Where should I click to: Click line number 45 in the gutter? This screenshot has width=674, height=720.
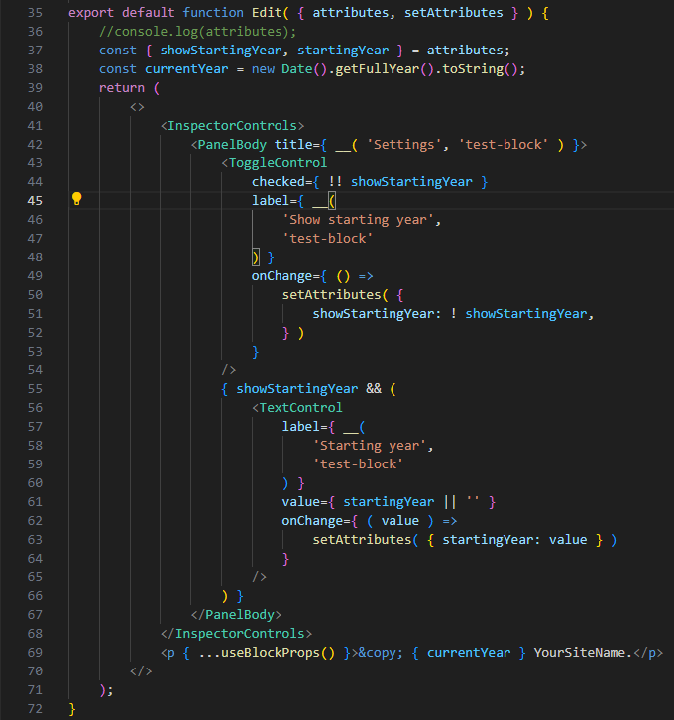35,200
